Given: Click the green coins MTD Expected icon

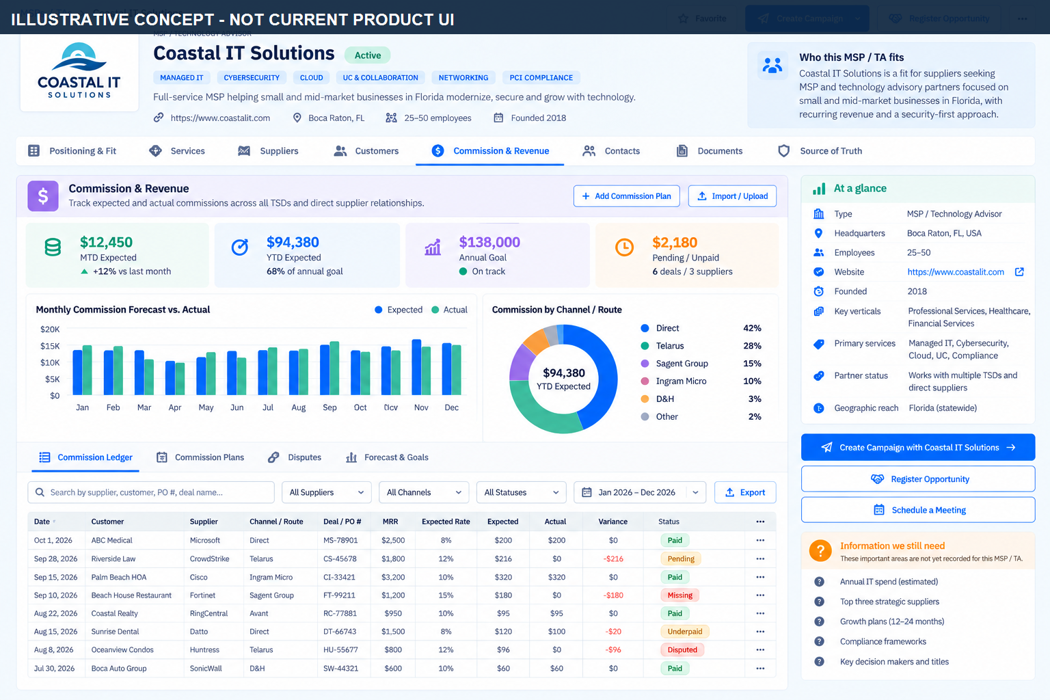Looking at the screenshot, I should point(53,247).
